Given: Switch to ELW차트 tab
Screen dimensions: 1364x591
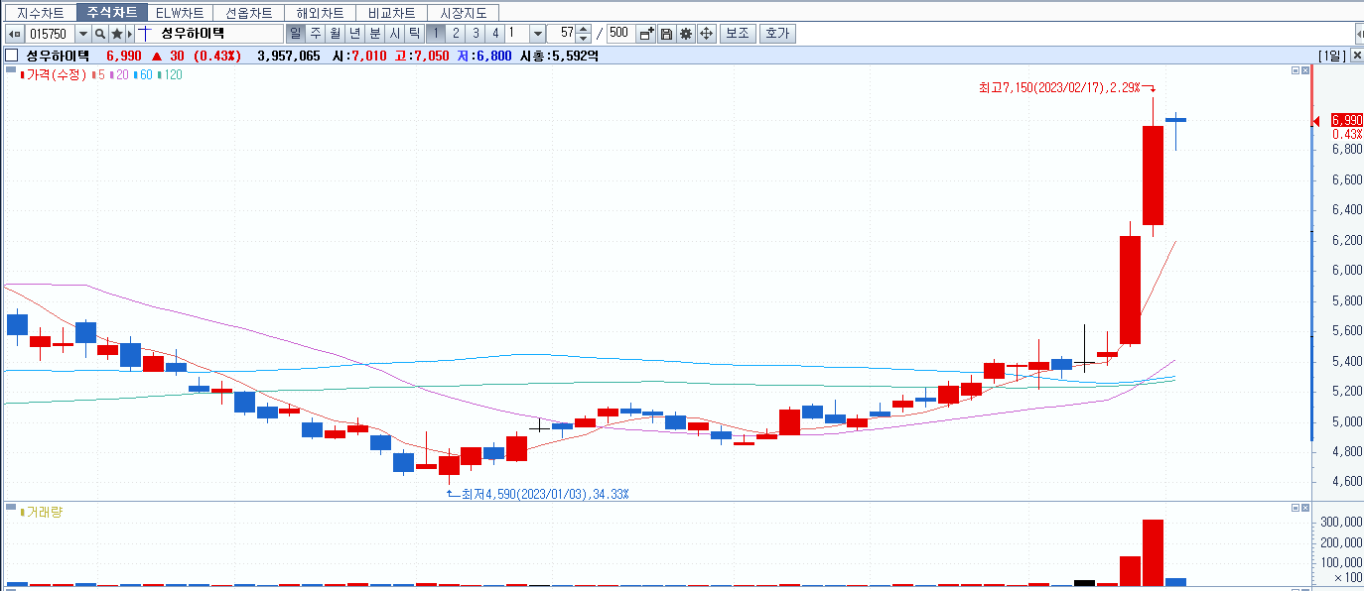Looking at the screenshot, I should [x=181, y=13].
